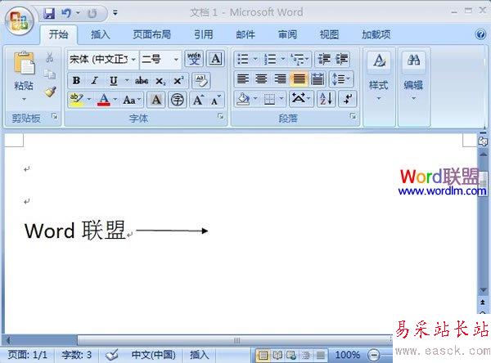
Task: Open the 字体 dialog launcher
Action: click(221, 116)
